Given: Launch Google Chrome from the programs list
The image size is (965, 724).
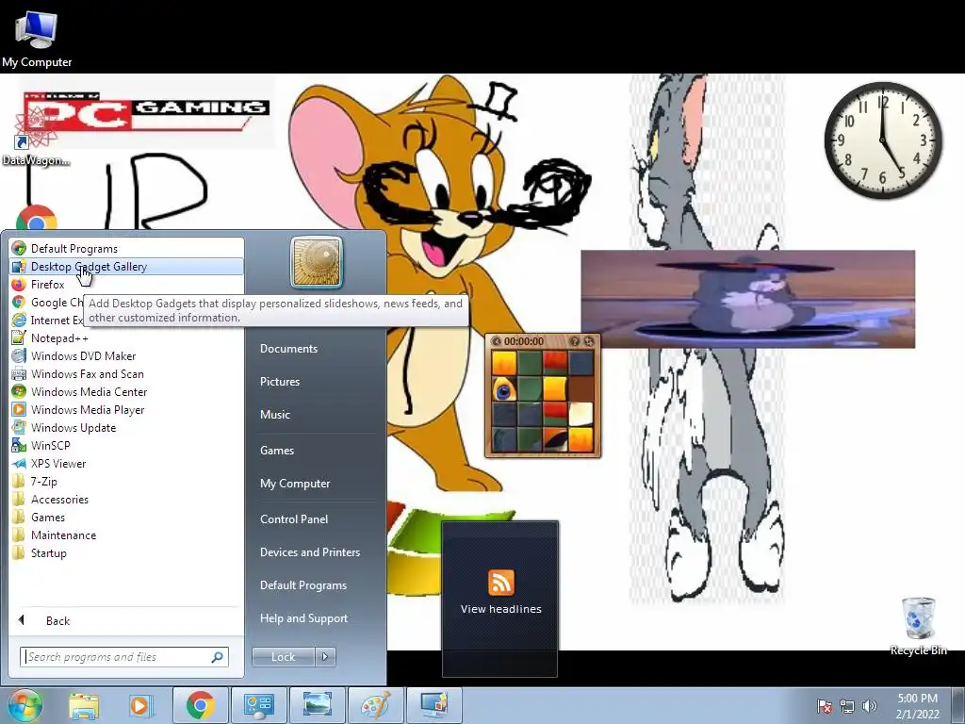Looking at the screenshot, I should pos(47,303).
